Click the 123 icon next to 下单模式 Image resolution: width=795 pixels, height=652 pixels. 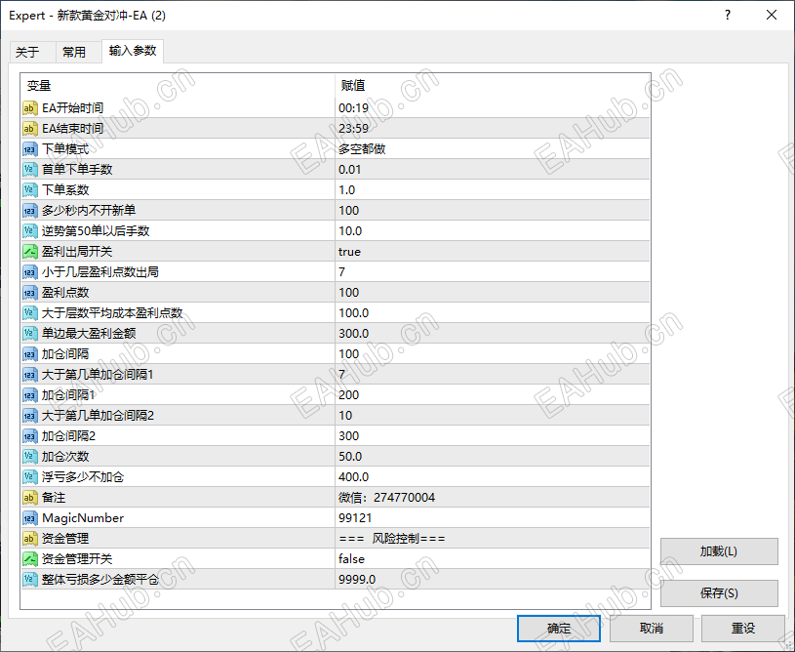coord(29,148)
